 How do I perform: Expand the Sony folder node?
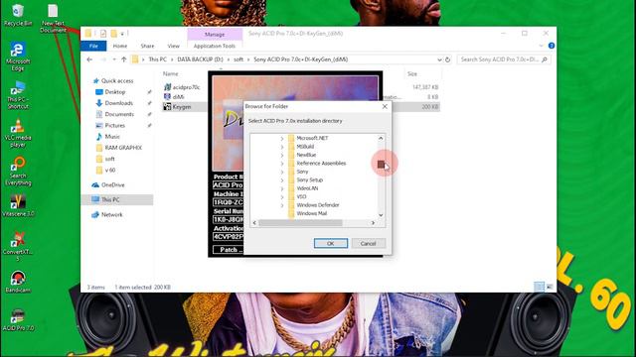coord(282,172)
